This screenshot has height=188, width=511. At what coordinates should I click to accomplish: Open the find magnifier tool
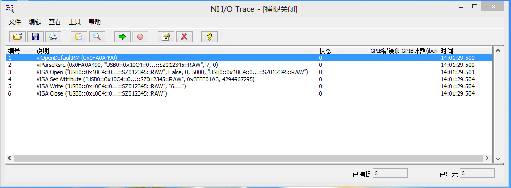(97, 37)
